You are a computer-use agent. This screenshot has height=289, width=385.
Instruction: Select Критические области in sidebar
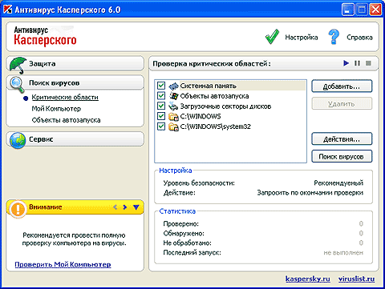(x=65, y=97)
